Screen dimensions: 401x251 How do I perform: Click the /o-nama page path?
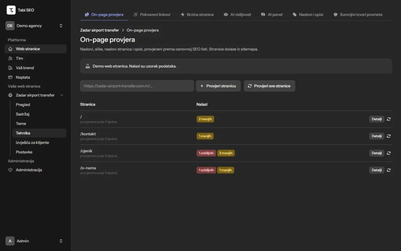coord(88,168)
